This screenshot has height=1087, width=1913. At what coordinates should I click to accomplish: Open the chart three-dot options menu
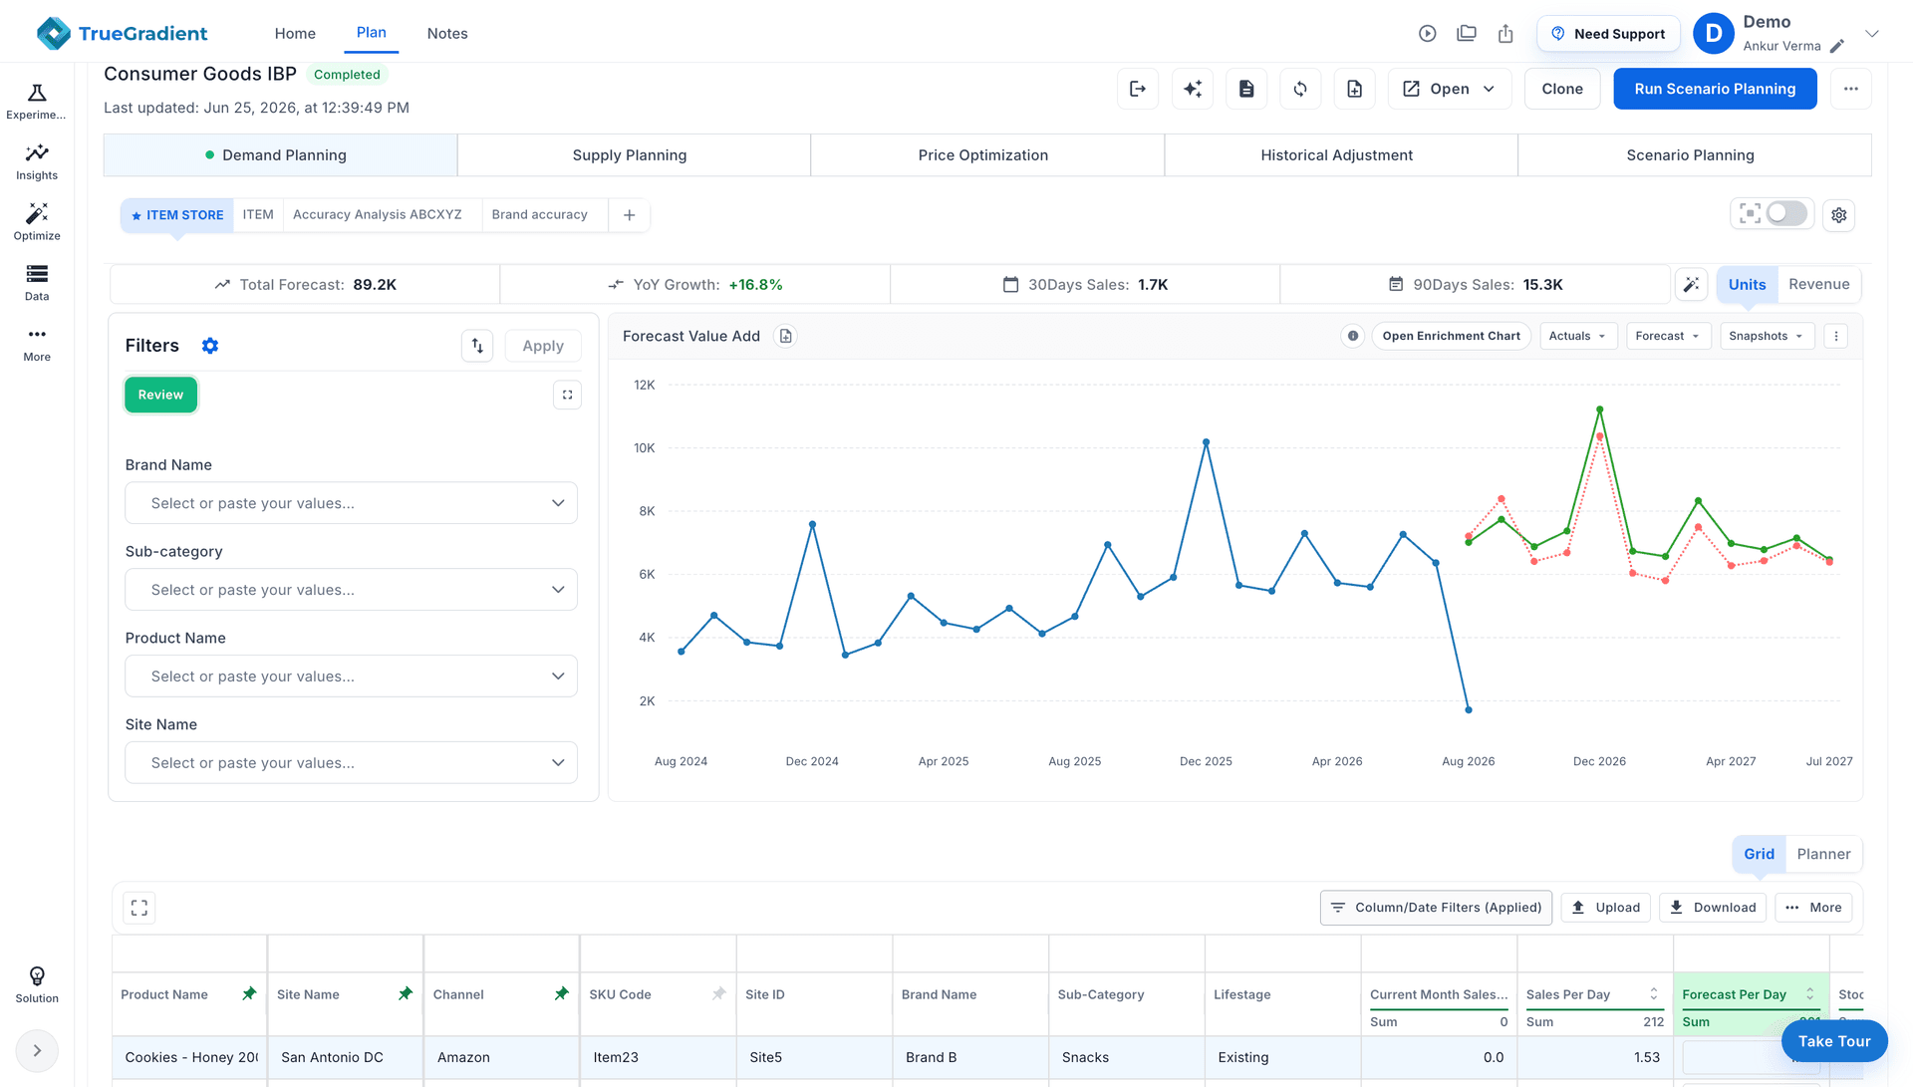click(1836, 336)
